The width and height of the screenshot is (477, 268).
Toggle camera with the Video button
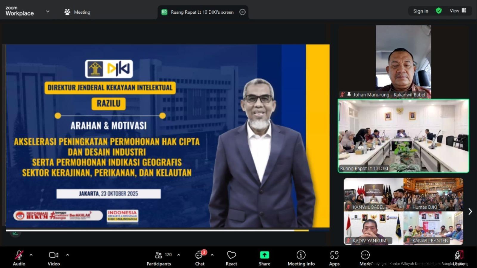(x=54, y=258)
